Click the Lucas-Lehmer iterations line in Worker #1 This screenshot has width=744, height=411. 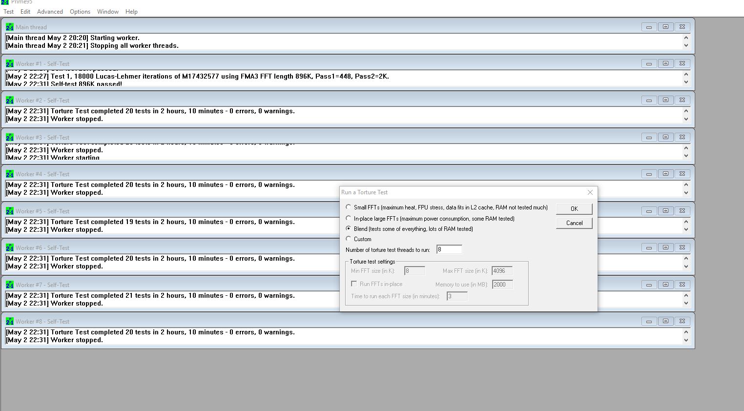pos(197,76)
